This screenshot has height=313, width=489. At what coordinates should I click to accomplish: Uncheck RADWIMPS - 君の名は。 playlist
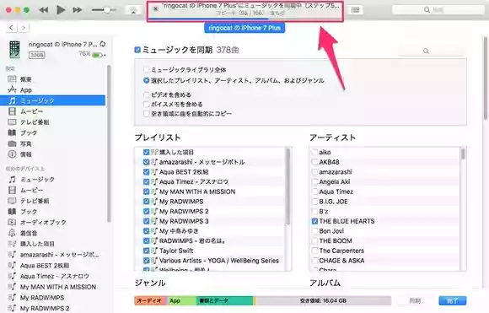tap(146, 241)
